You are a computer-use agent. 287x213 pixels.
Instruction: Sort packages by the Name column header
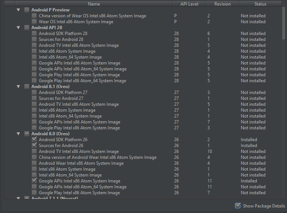tap(94, 4)
